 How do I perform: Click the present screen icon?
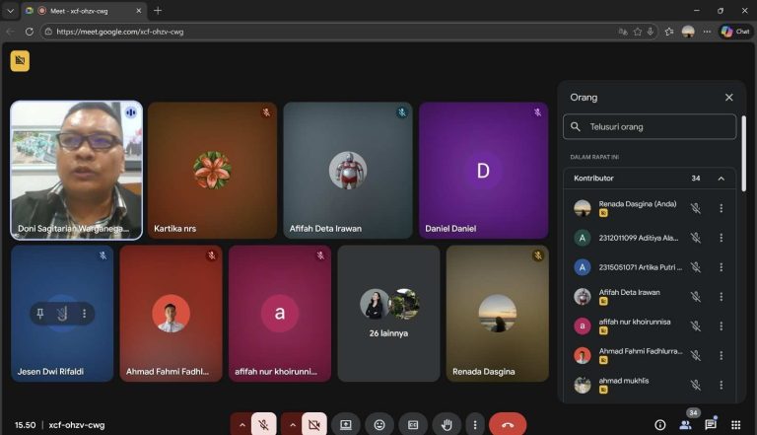click(346, 424)
